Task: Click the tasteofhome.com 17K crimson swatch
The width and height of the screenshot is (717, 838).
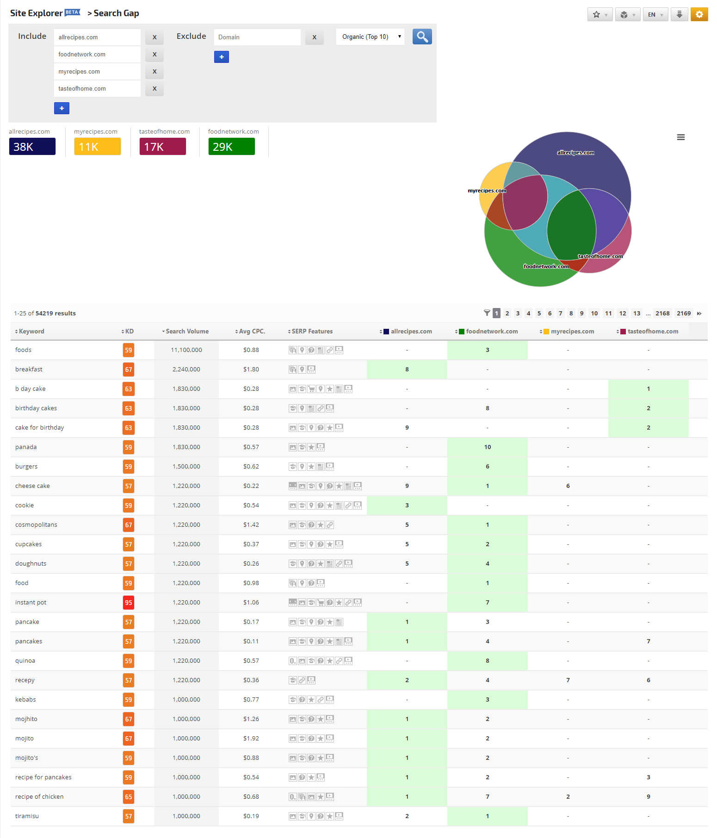Action: (x=163, y=147)
